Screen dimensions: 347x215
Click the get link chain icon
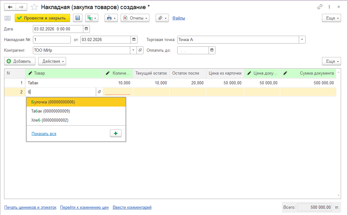coord(320,7)
